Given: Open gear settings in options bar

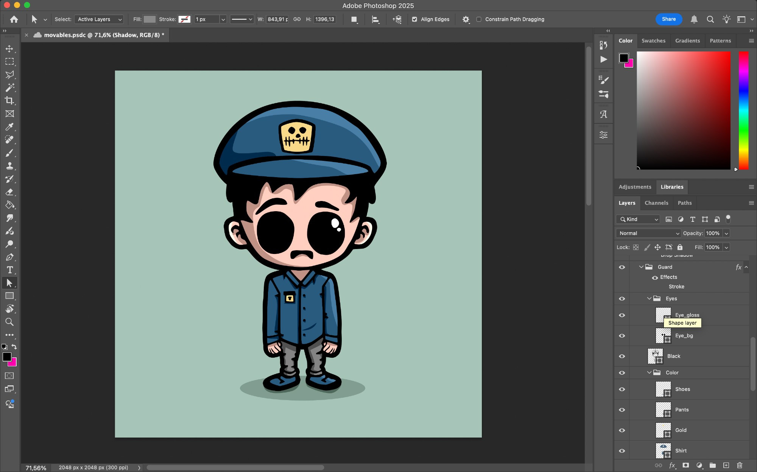Looking at the screenshot, I should (466, 19).
